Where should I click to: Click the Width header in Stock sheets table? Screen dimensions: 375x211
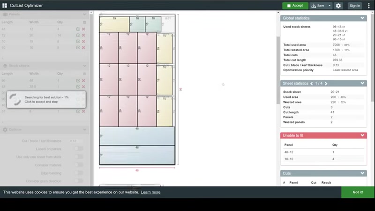click(x=34, y=74)
